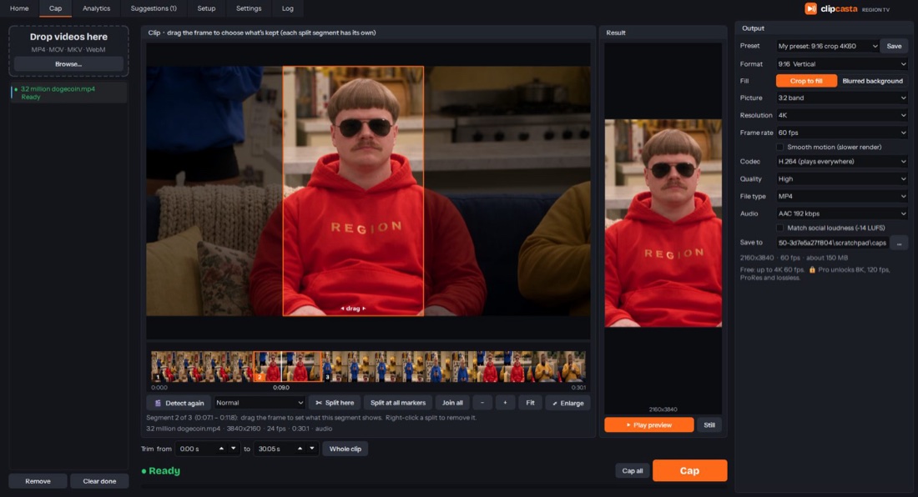
Task: Open the Setup tab
Action: 206,8
